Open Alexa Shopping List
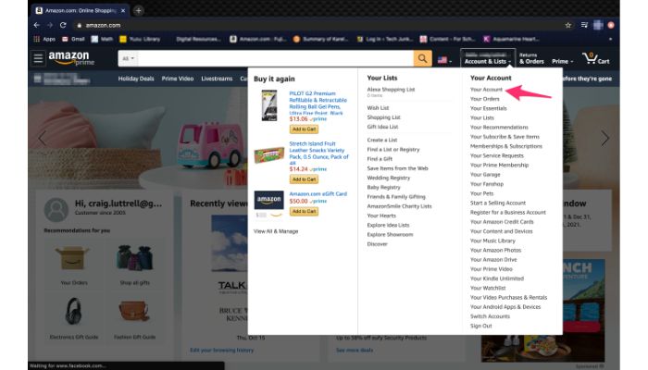The width and height of the screenshot is (648, 370). [x=391, y=89]
